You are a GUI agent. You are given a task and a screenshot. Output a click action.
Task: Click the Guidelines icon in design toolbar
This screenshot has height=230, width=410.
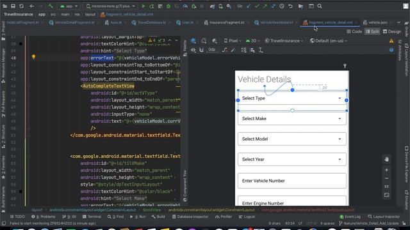pos(261,50)
